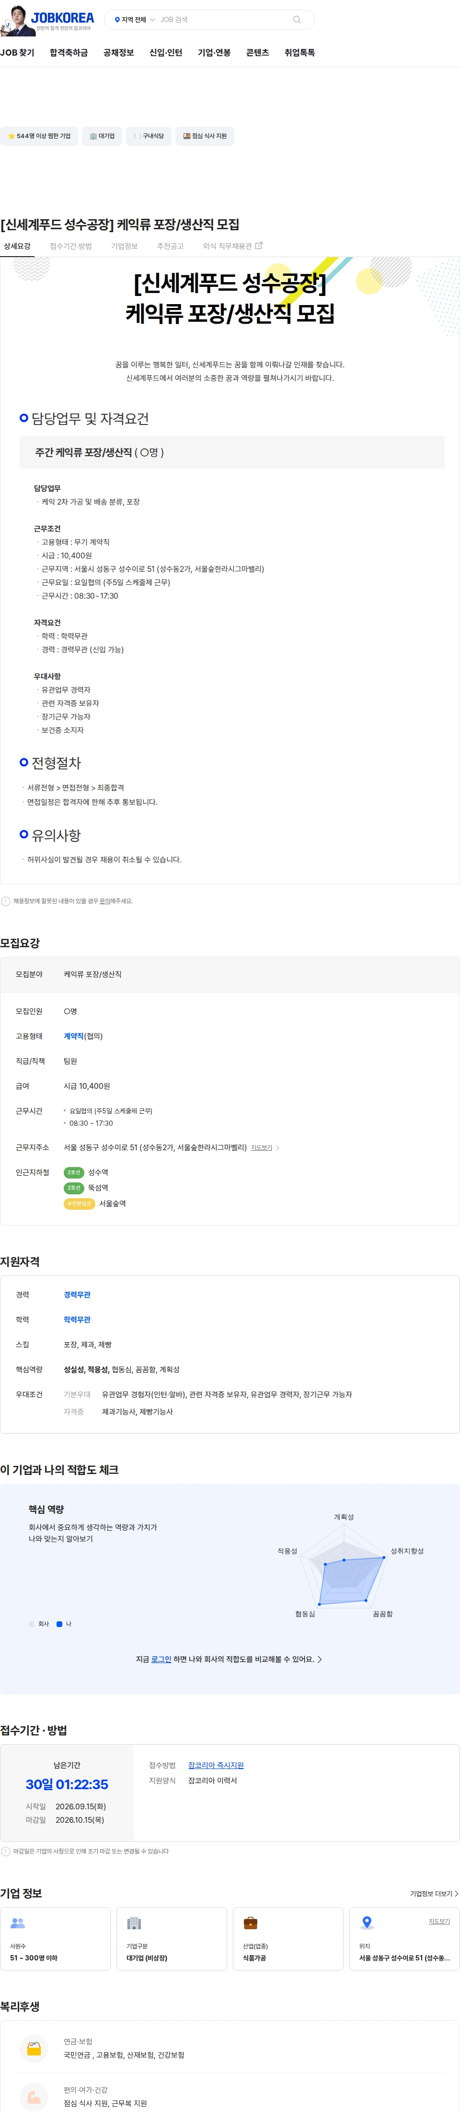The height and width of the screenshot is (2112, 460).
Task: Open the JOB 찾기 menu
Action: tap(17, 52)
